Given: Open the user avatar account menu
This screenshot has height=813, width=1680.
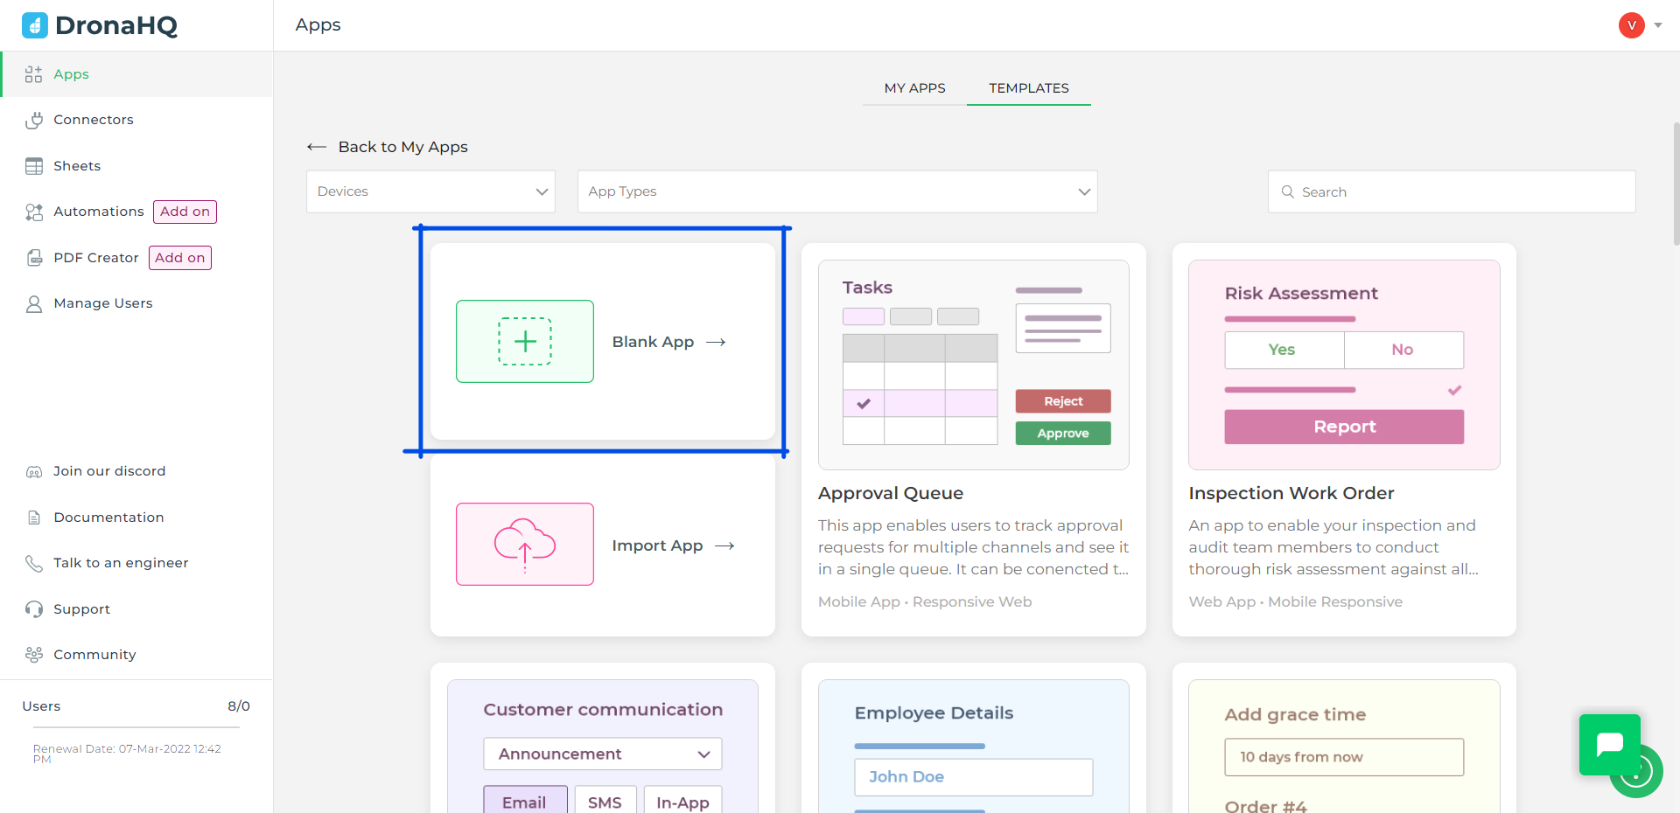Looking at the screenshot, I should pos(1632,25).
